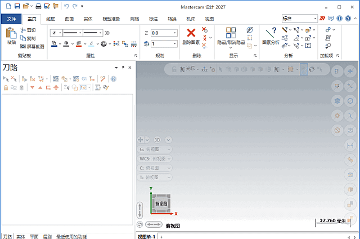Click the vertical pan arrows control in viewport
Viewport: 360px width, 239px height.
pyautogui.click(x=139, y=210)
